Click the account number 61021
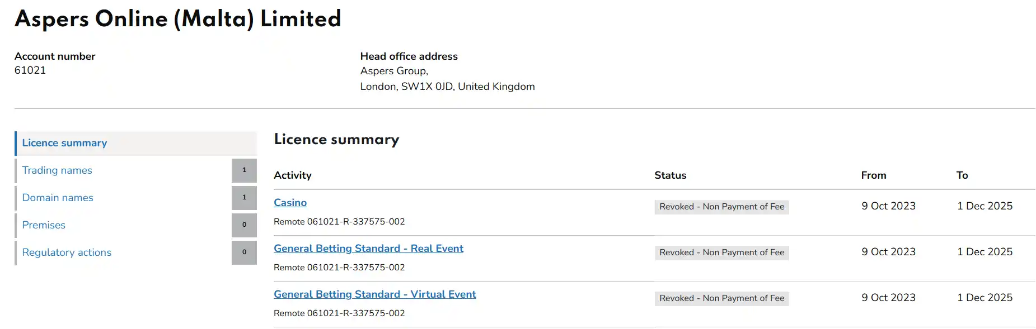 pos(30,70)
